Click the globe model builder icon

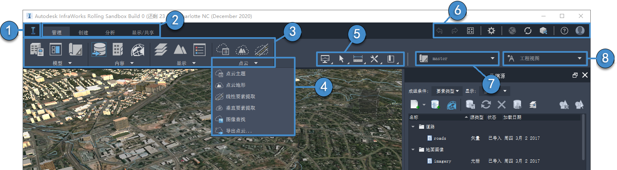[x=138, y=50]
